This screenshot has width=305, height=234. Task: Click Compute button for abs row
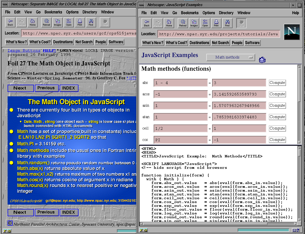click(277, 83)
